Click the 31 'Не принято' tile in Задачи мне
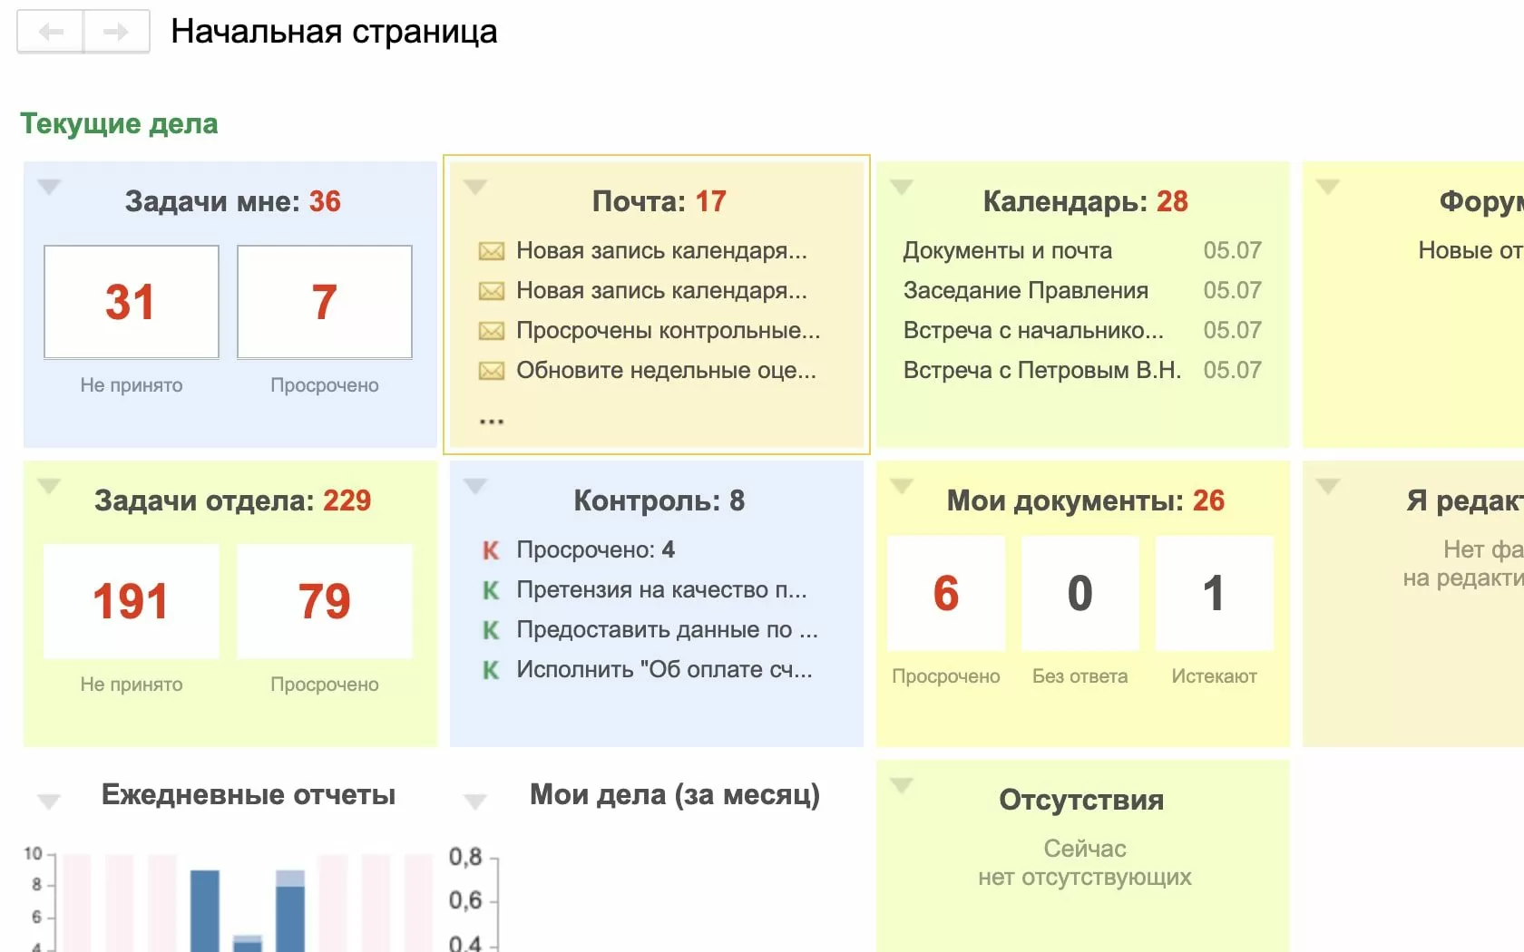Viewport: 1524px width, 952px height. tap(132, 302)
